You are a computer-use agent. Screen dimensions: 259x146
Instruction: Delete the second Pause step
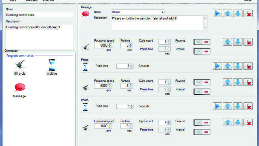[x=248, y=106]
